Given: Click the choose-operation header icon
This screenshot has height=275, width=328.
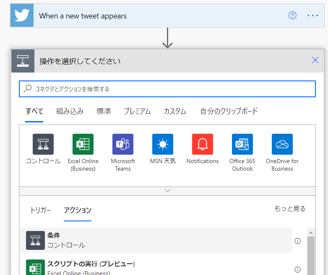Looking at the screenshot, I should coord(23,61).
